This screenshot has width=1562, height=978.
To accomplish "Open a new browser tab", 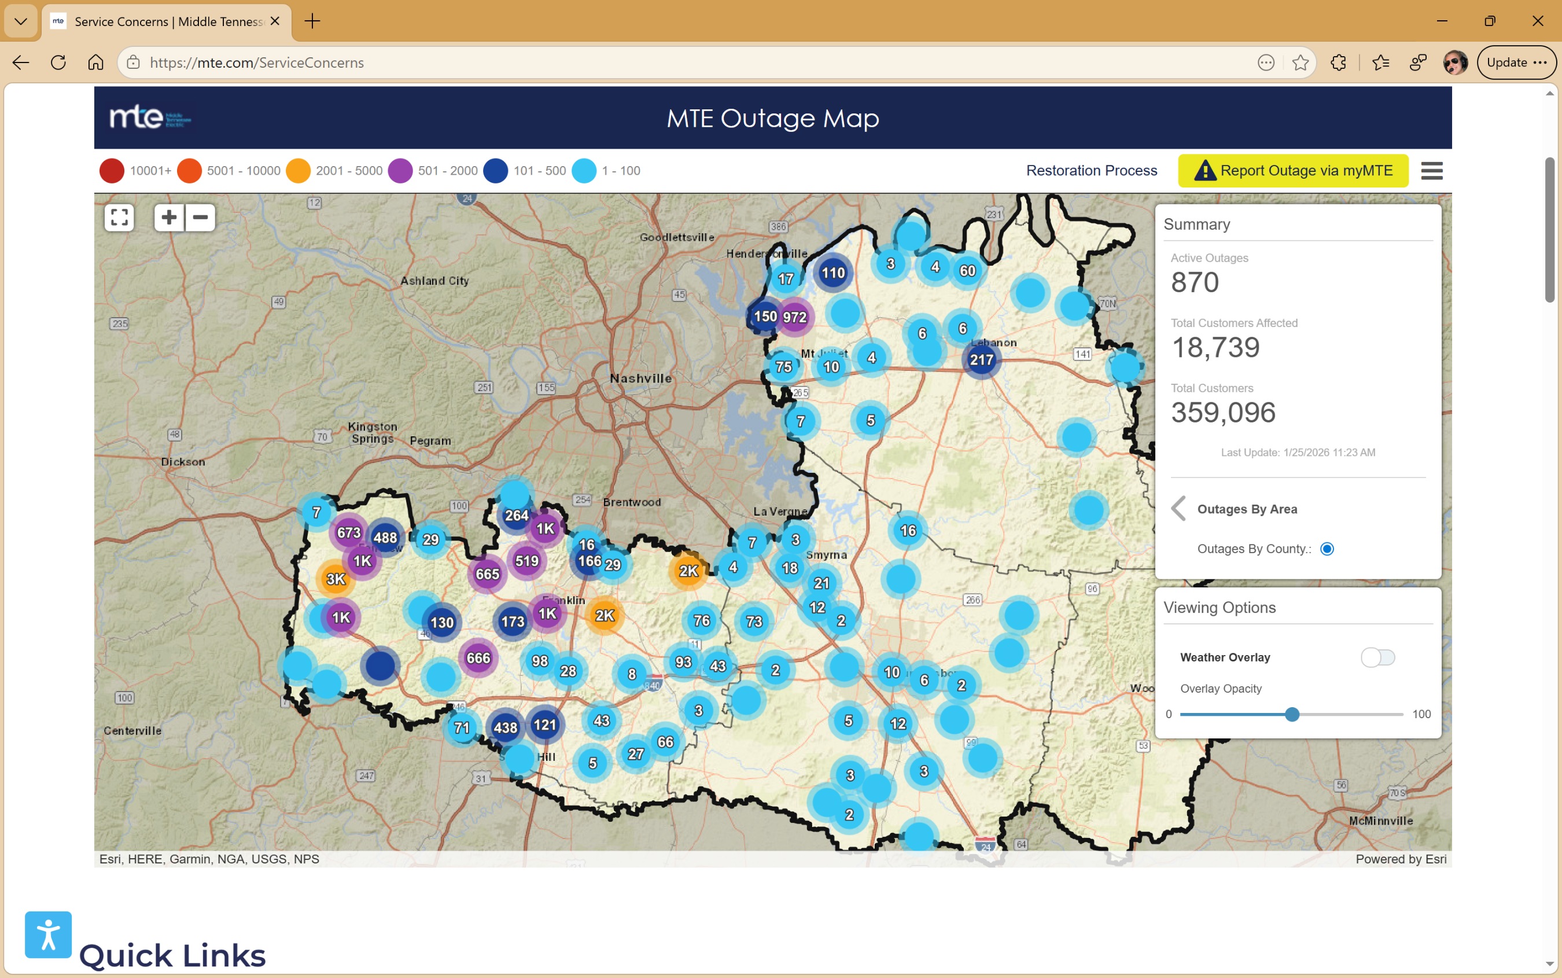I will point(312,21).
